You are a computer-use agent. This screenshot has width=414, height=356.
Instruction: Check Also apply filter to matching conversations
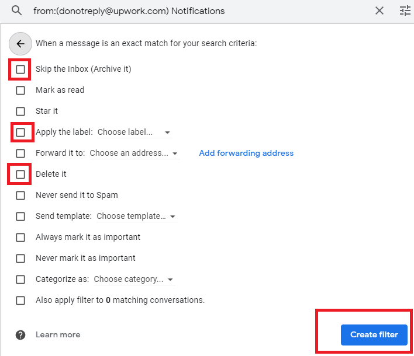[x=20, y=301]
